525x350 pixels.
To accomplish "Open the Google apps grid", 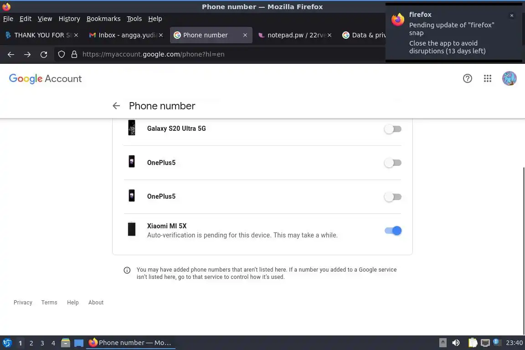I will tap(488, 78).
